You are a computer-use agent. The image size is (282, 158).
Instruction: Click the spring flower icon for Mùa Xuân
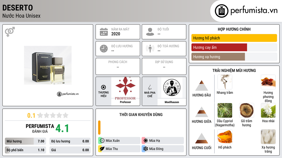click(102, 141)
